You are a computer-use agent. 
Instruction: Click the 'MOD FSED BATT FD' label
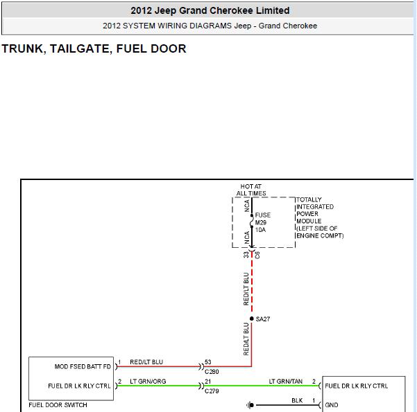pyautogui.click(x=83, y=366)
